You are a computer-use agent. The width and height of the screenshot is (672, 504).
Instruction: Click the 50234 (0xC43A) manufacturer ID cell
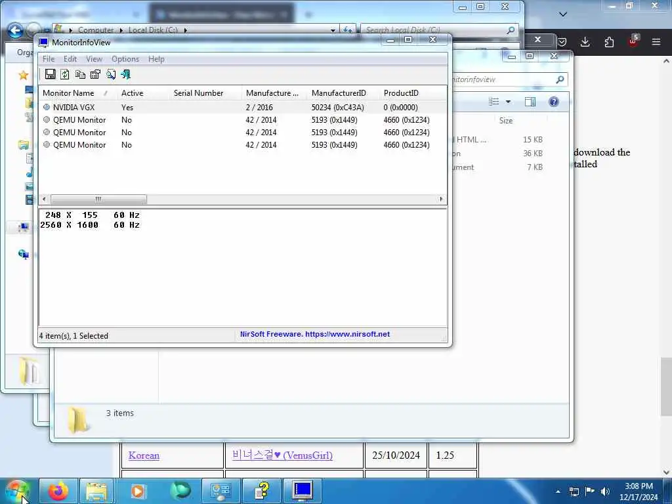(338, 107)
